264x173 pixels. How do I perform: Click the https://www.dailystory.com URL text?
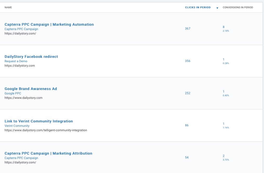tap(23, 98)
